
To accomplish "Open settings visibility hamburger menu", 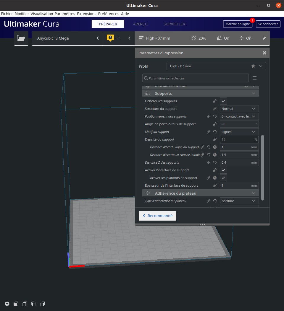I will coord(255,78).
